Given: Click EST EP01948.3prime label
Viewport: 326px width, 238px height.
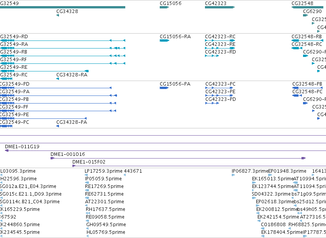Looking at the screenshot, I should coord(287,171).
